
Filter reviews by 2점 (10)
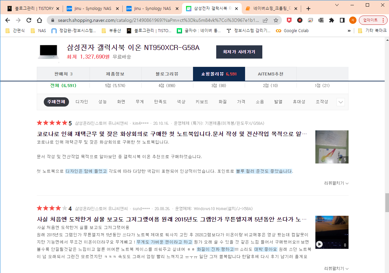click(x=270, y=86)
